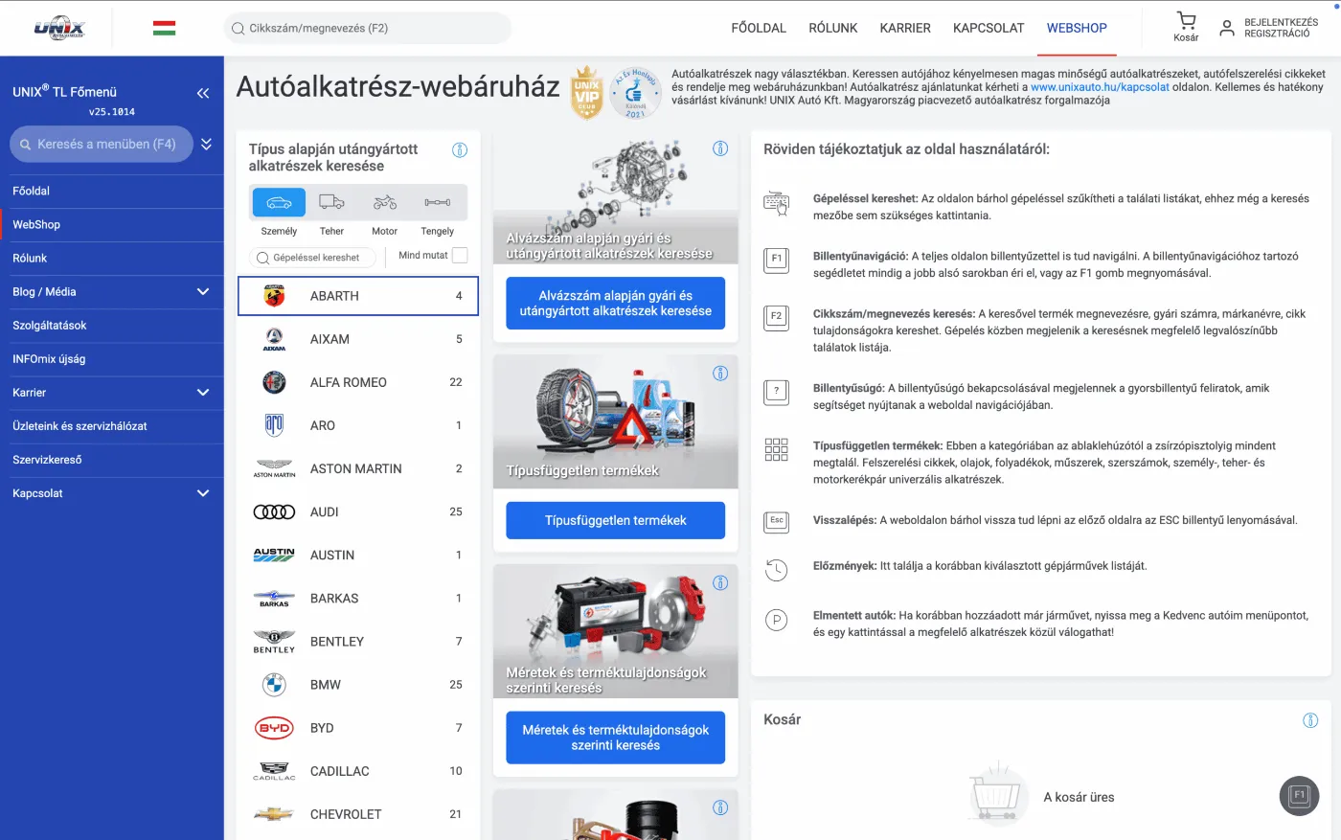The height and width of the screenshot is (840, 1341).
Task: Expand the sidebar search options double chevron
Action: (206, 145)
